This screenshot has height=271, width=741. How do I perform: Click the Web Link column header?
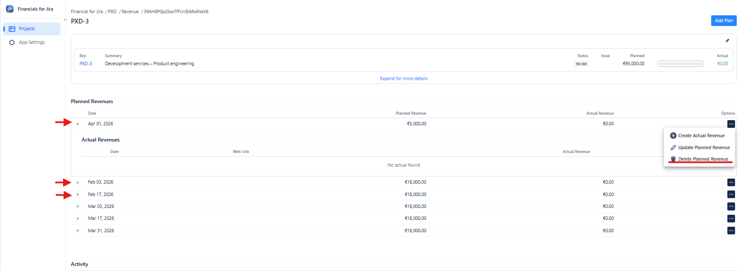241,152
